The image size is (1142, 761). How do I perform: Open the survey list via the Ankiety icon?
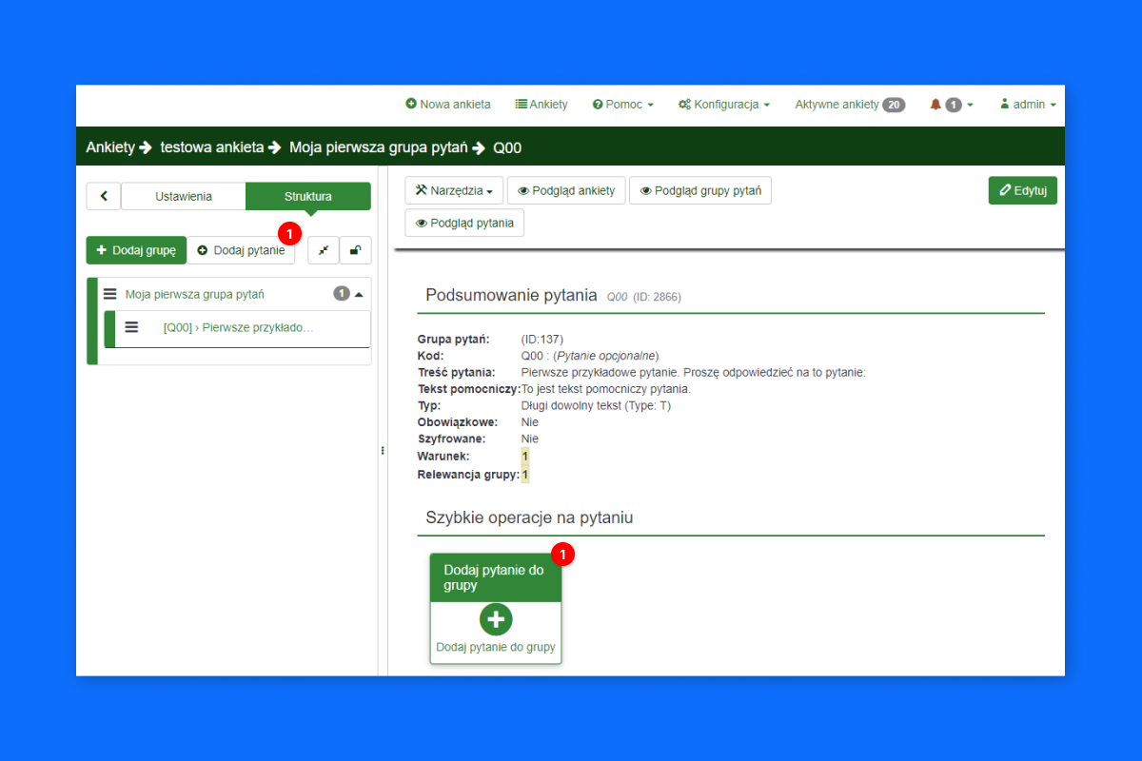520,105
